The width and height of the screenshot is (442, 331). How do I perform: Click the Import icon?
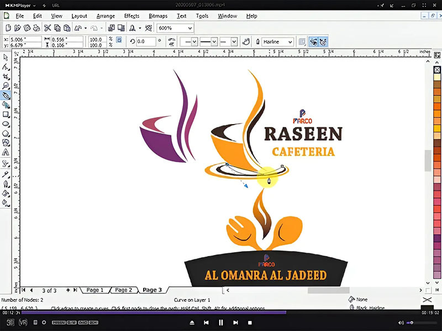pyautogui.click(x=112, y=28)
